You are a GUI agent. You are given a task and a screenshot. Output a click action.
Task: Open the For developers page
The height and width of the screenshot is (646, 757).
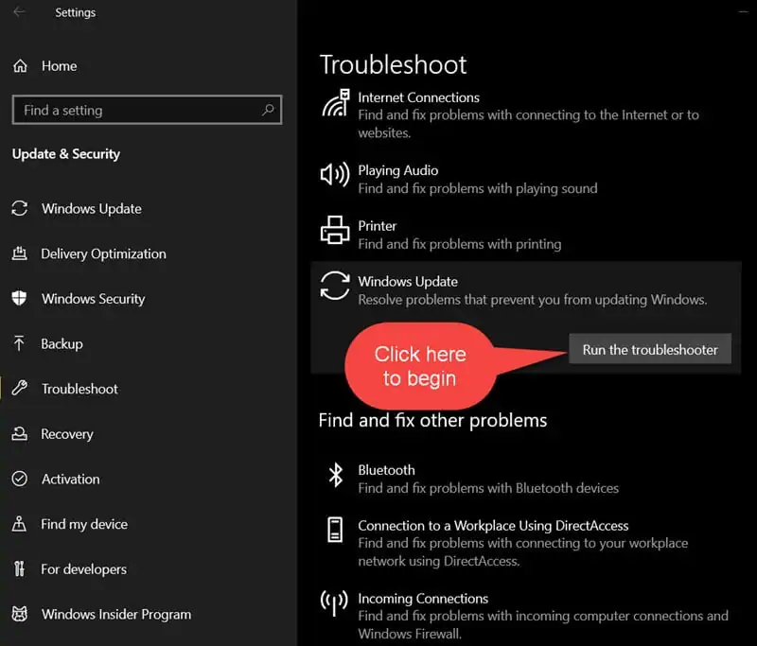(x=83, y=569)
